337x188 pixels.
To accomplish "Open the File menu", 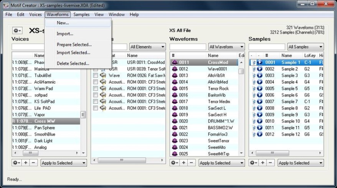I will point(8,15).
